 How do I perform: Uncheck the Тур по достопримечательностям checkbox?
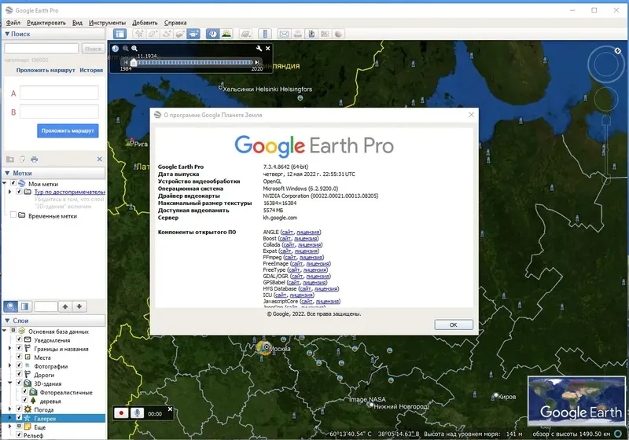point(19,192)
